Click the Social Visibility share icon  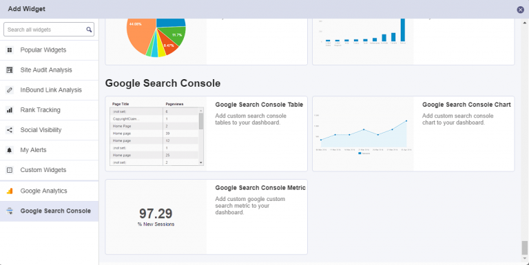coord(10,130)
